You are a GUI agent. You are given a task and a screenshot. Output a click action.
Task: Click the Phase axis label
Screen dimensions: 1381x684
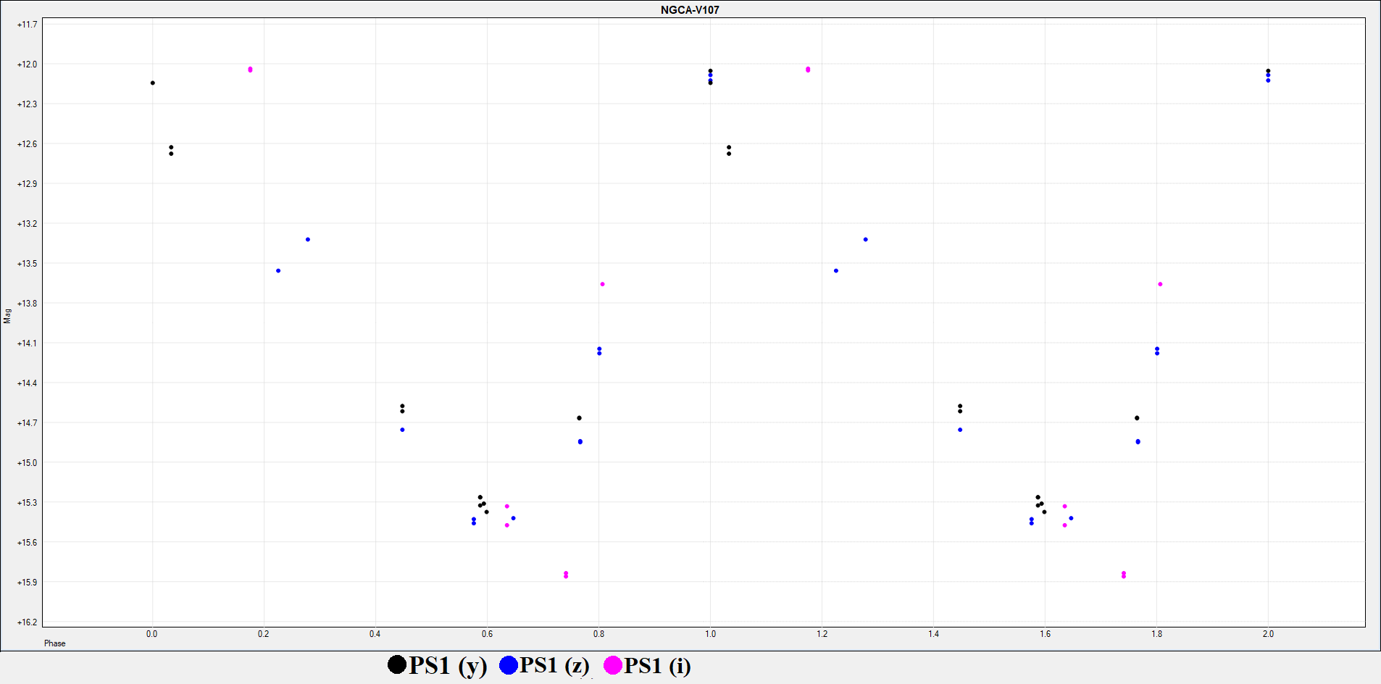[x=54, y=643]
